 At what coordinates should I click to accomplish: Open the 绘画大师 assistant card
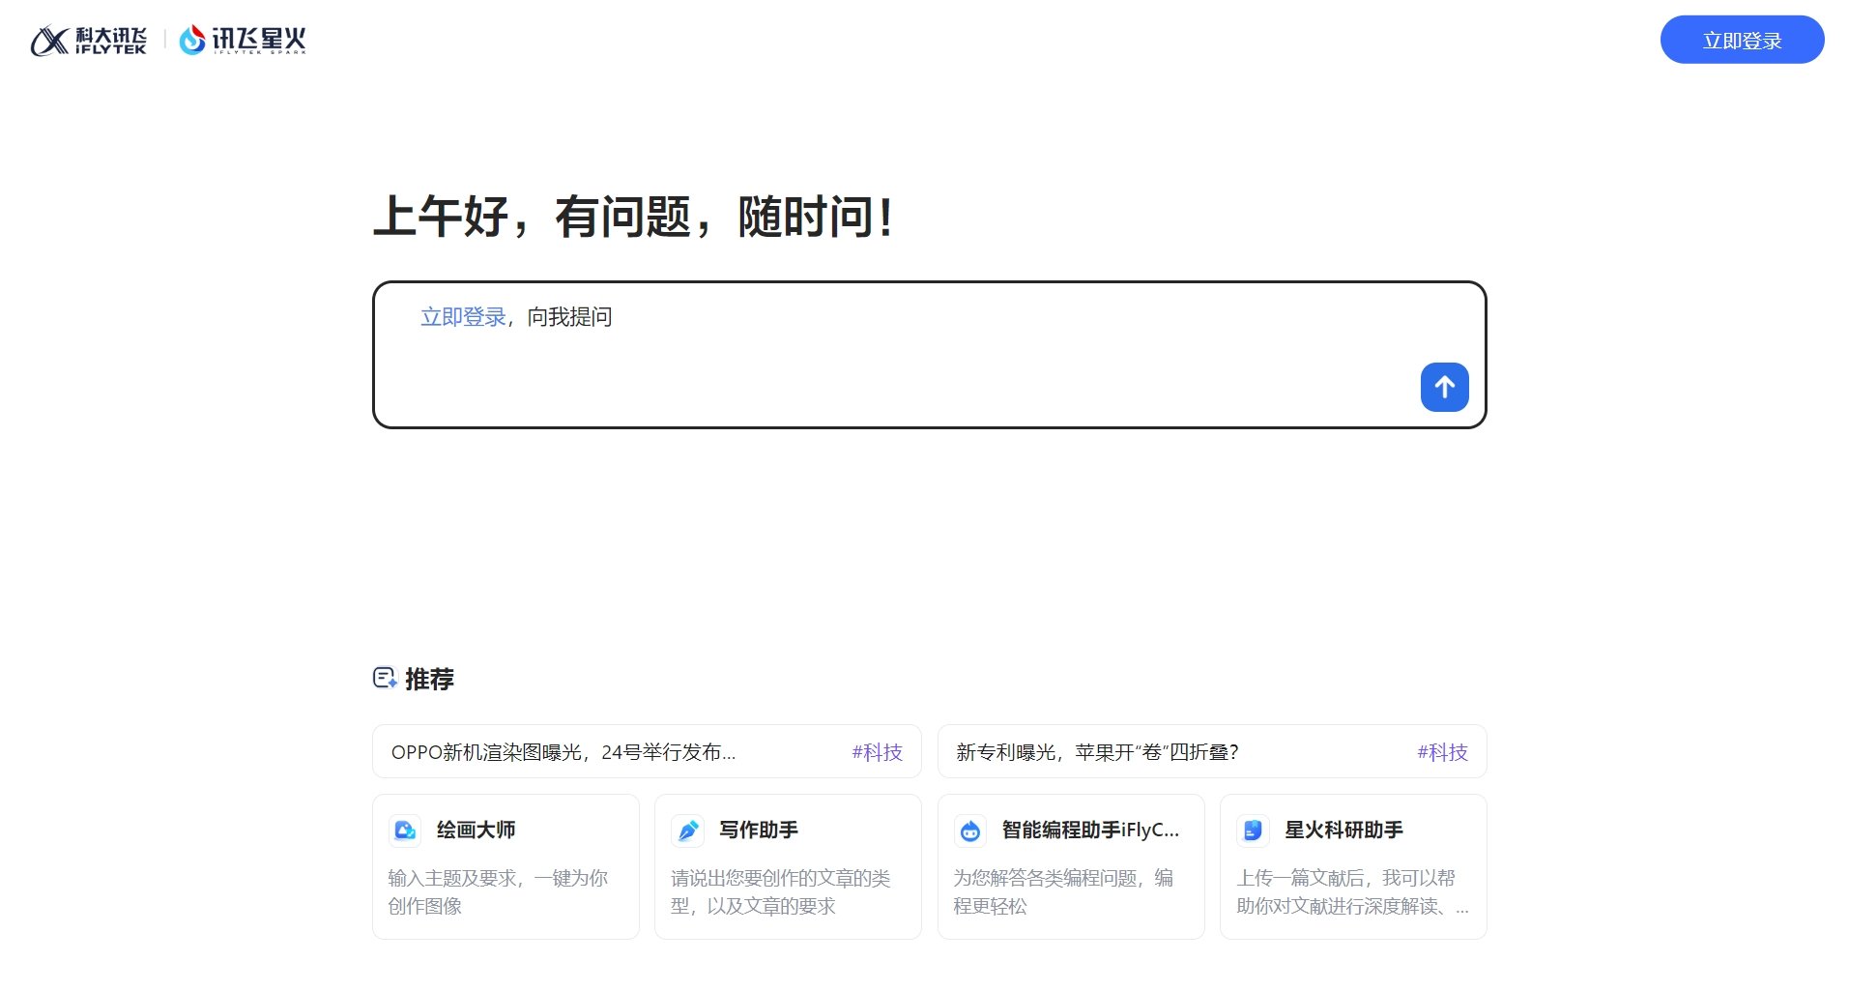tap(506, 865)
